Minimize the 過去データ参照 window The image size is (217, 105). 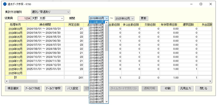(192, 4)
